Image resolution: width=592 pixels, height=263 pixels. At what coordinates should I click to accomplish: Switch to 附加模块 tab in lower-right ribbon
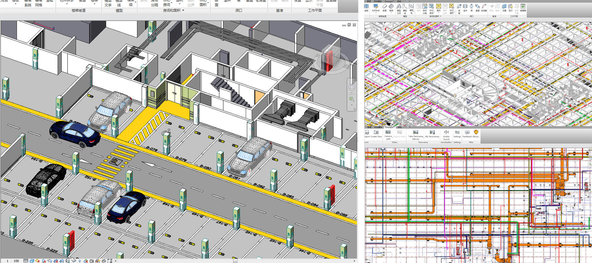click(378, 127)
